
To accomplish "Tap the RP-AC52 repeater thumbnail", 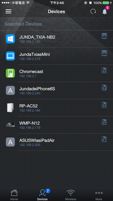I will coord(10,108).
